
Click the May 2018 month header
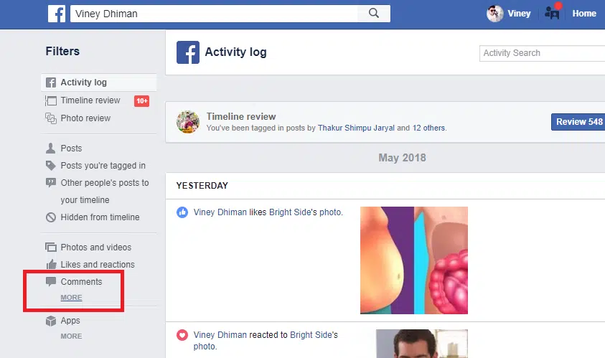[402, 158]
